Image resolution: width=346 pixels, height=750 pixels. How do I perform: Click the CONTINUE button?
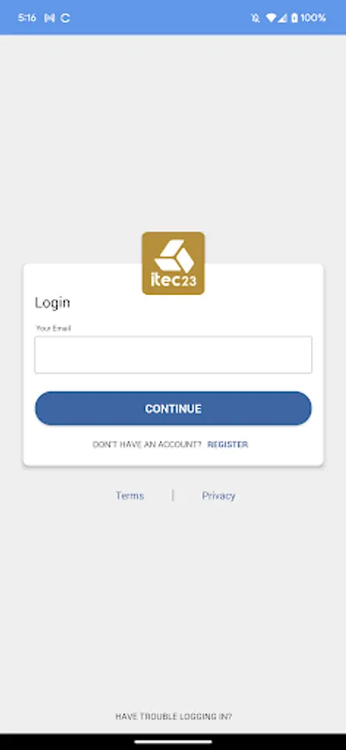click(173, 408)
